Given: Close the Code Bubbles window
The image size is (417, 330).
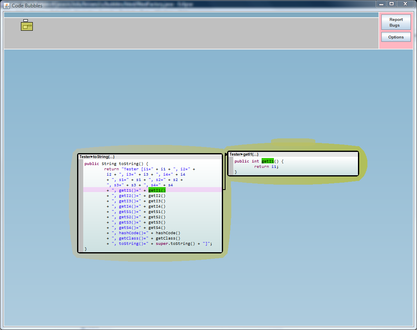Looking at the screenshot, I should coord(405,4).
